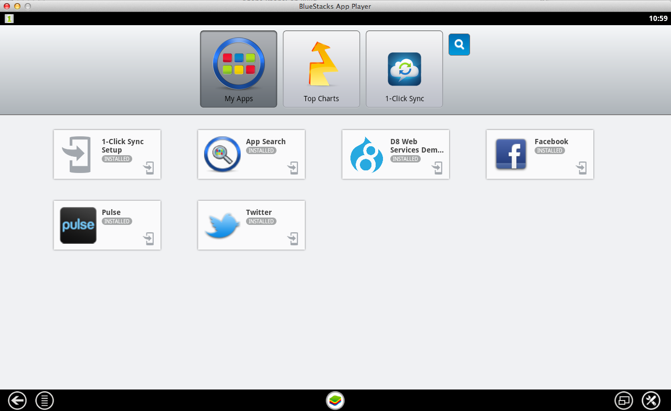The image size is (671, 411).
Task: Click the INSTALLED badge on D8 Web Services
Action: point(405,159)
